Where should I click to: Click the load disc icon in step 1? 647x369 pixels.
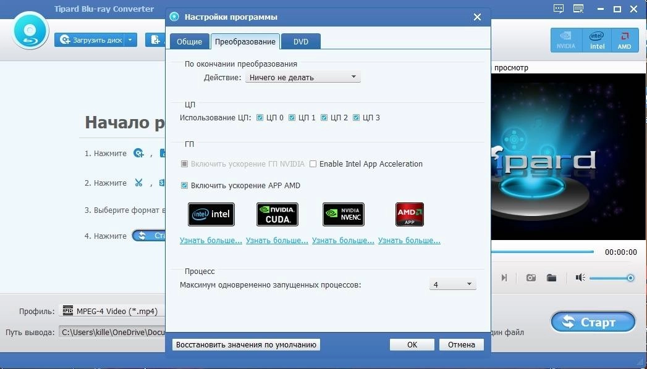click(x=138, y=153)
